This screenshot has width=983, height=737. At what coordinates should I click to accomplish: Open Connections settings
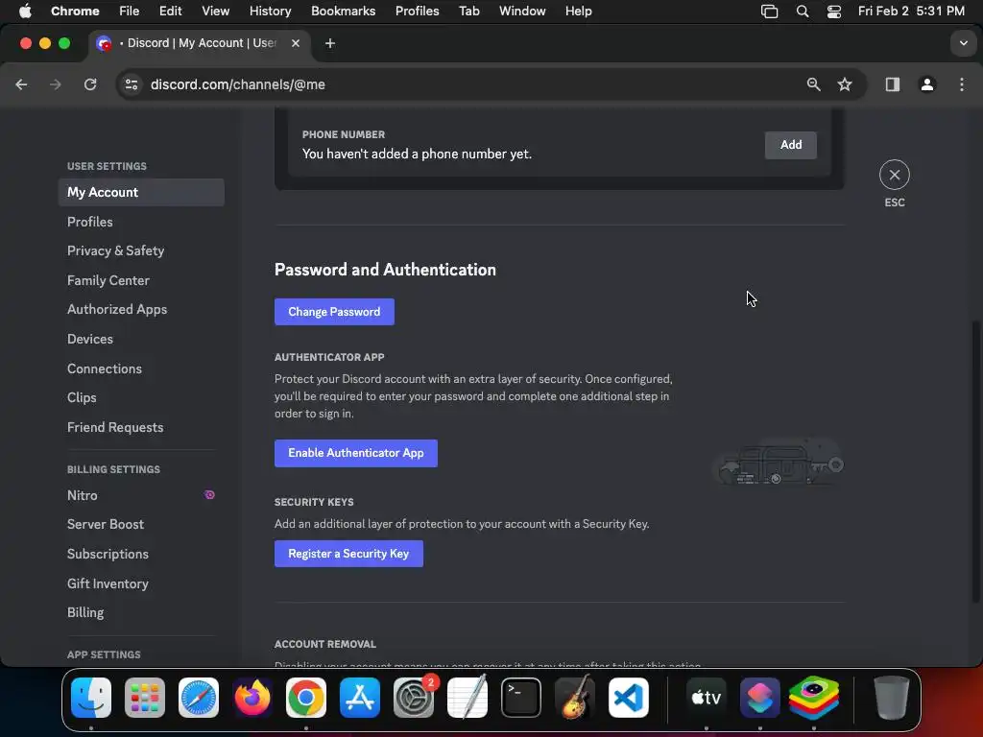pos(141,368)
